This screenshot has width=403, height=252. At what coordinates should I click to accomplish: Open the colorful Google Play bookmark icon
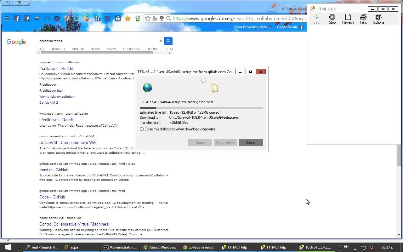pyautogui.click(x=87, y=19)
